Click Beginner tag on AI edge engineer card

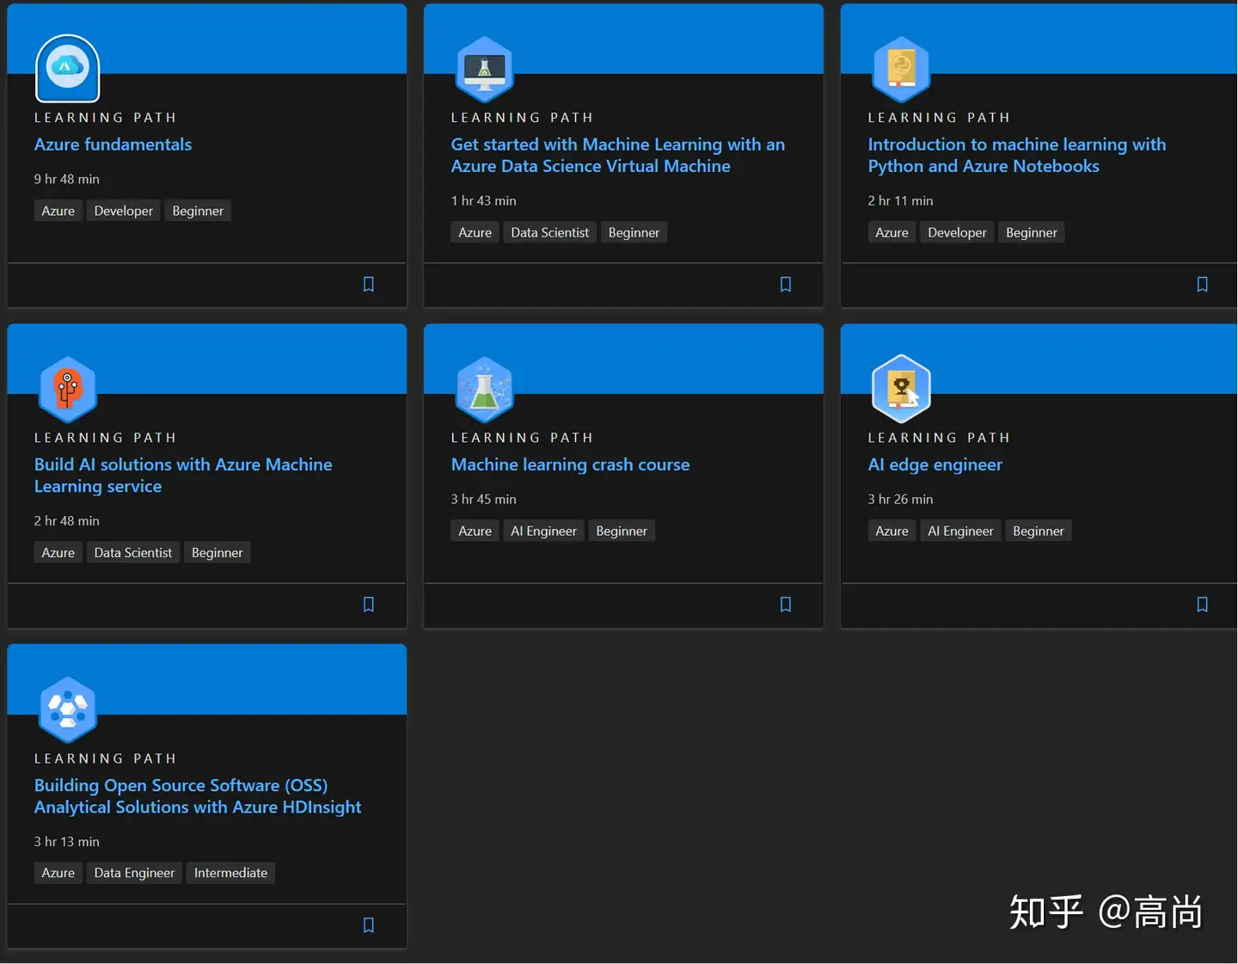point(1039,531)
